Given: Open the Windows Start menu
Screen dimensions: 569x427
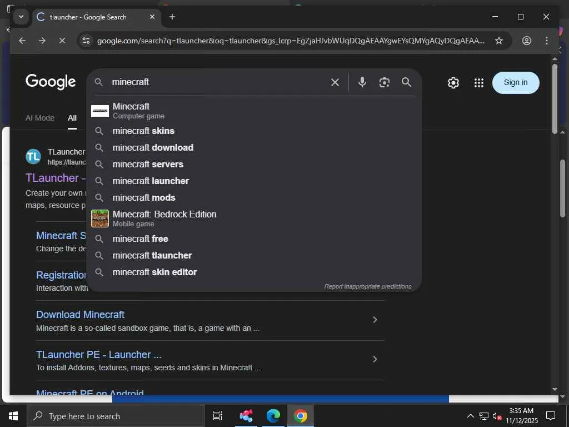Looking at the screenshot, I should 13,416.
